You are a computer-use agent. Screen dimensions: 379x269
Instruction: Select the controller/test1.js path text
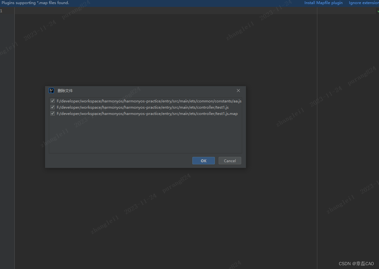(x=143, y=107)
